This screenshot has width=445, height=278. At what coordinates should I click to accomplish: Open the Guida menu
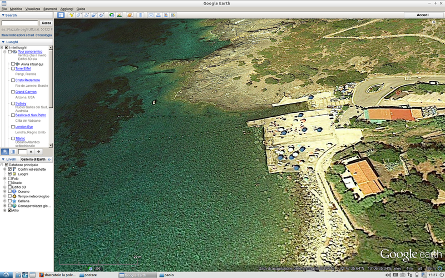coord(81,9)
